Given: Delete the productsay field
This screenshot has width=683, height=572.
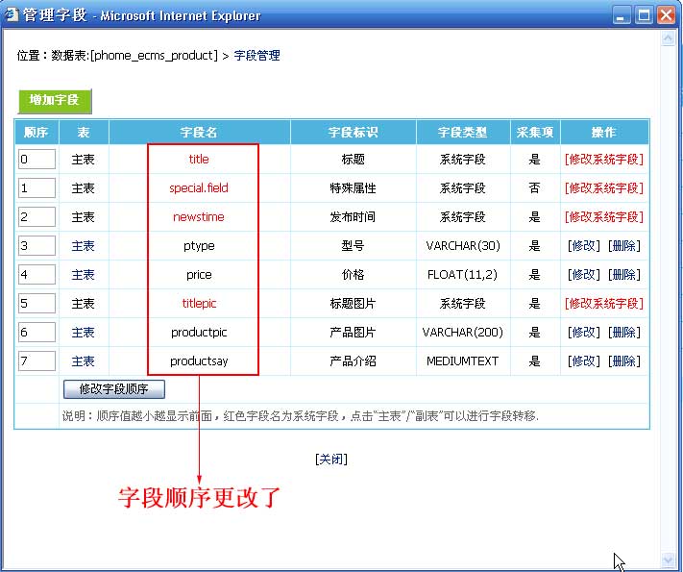Looking at the screenshot, I should (623, 361).
